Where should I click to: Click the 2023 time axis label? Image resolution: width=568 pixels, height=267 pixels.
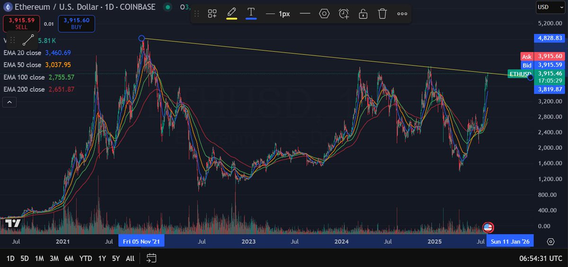tap(248, 241)
